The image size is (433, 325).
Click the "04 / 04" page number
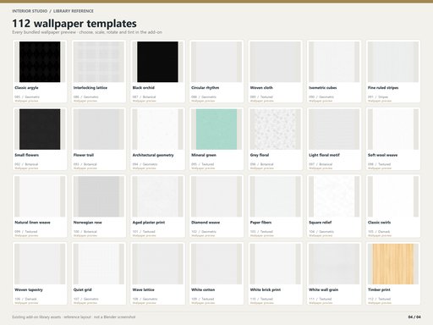click(x=414, y=317)
